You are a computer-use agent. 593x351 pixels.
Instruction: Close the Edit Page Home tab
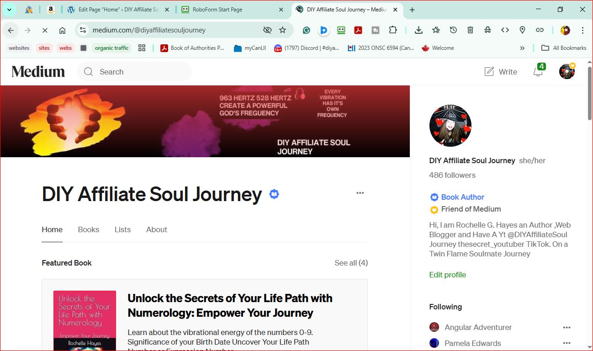click(166, 10)
